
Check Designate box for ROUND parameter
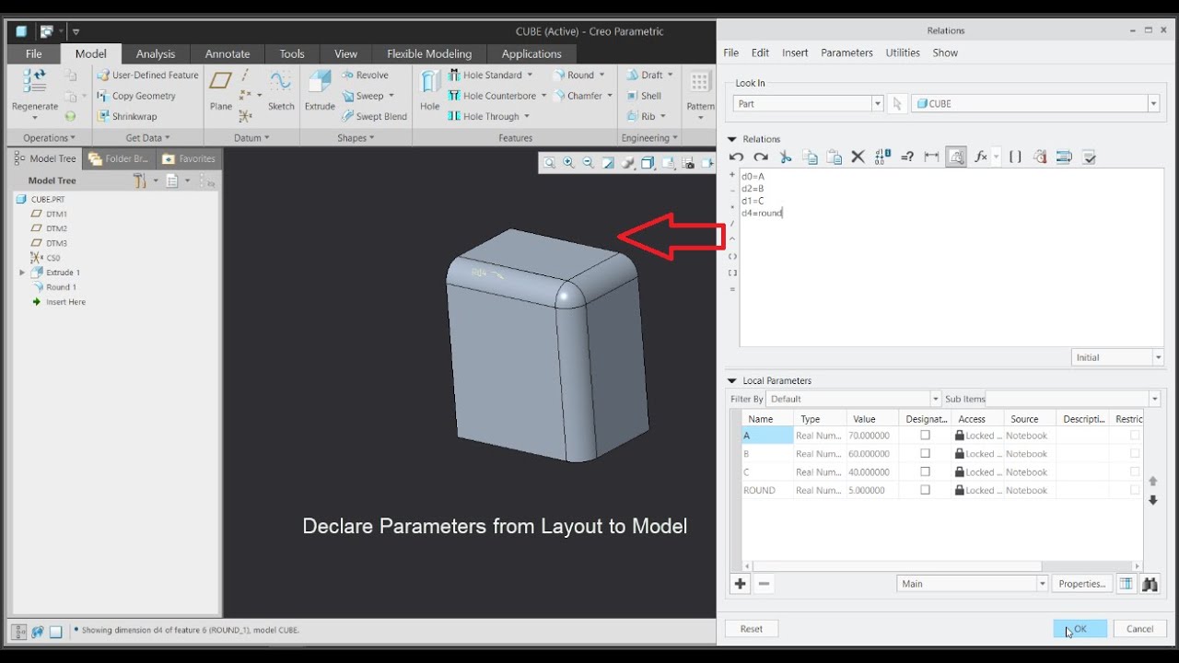tap(925, 491)
